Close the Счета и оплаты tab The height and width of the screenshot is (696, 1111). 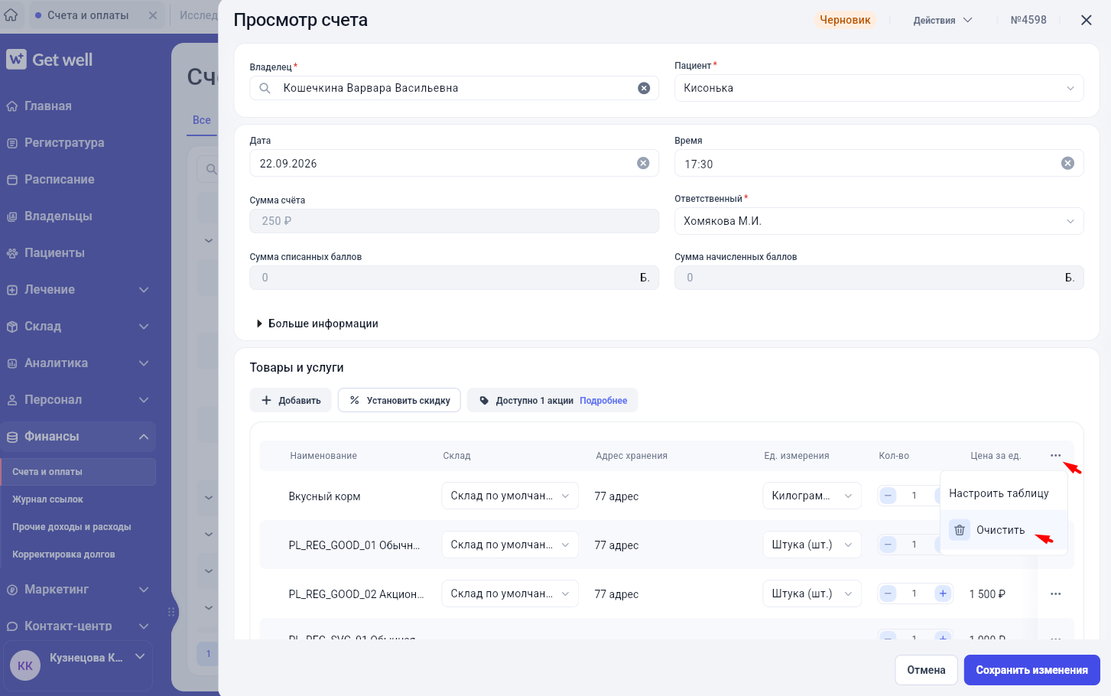click(x=153, y=15)
